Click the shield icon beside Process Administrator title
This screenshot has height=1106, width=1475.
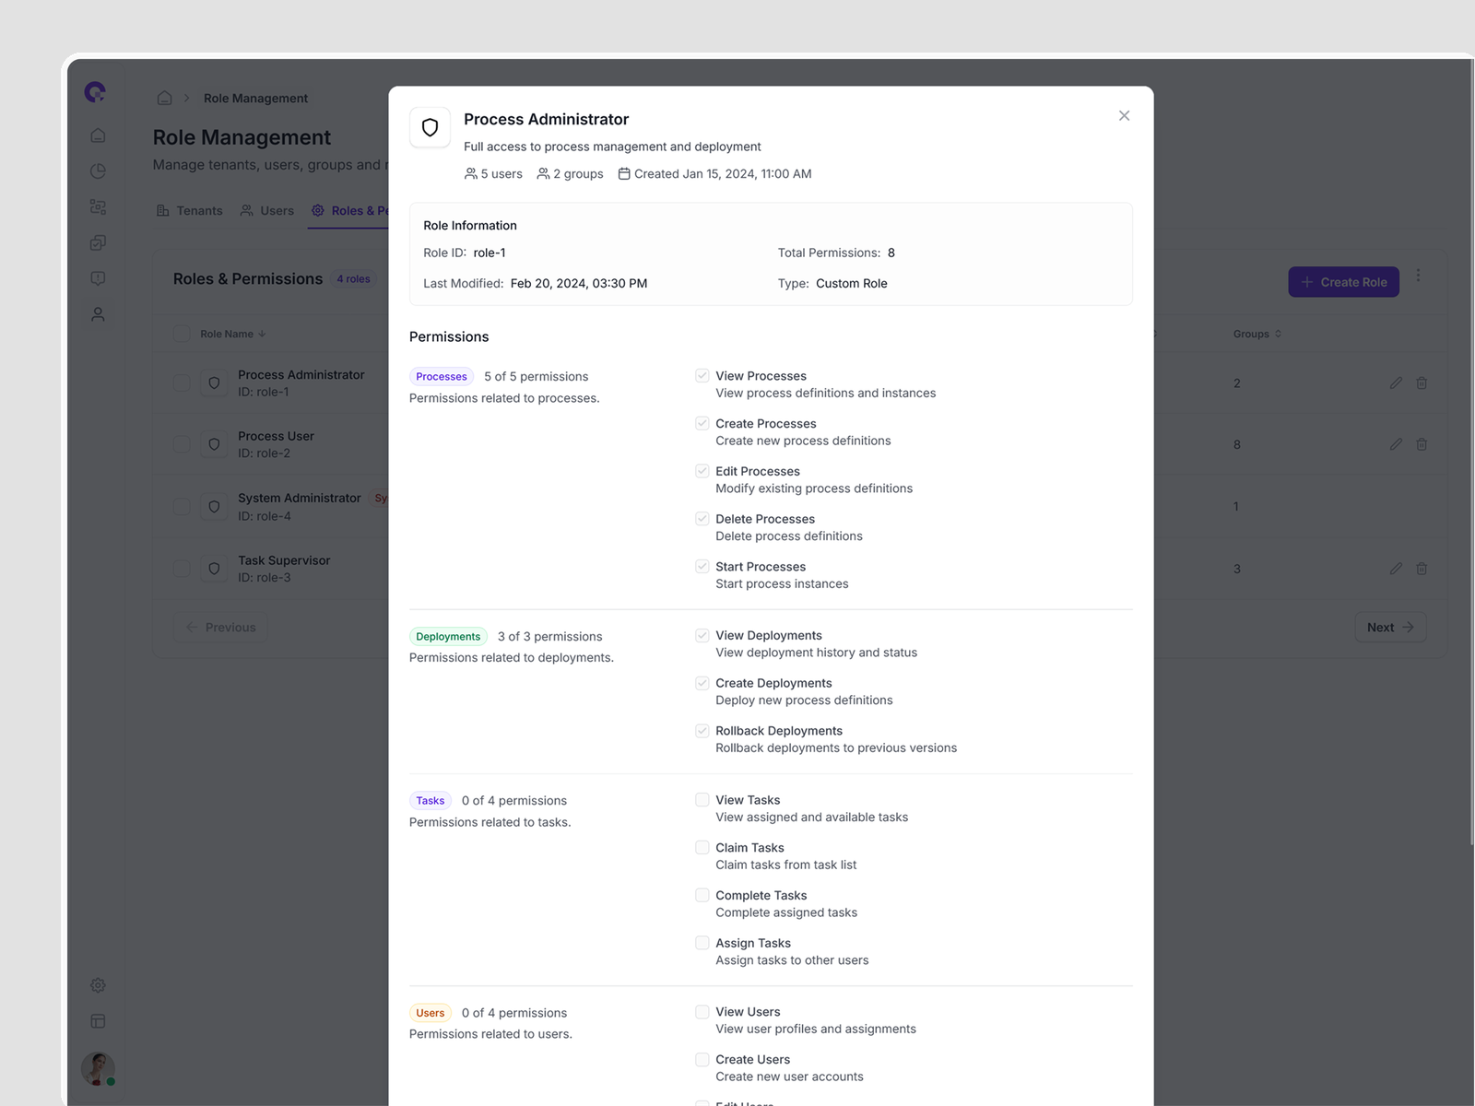[430, 127]
